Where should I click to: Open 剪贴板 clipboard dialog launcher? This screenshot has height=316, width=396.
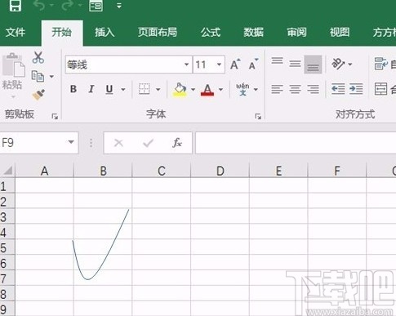[55, 117]
